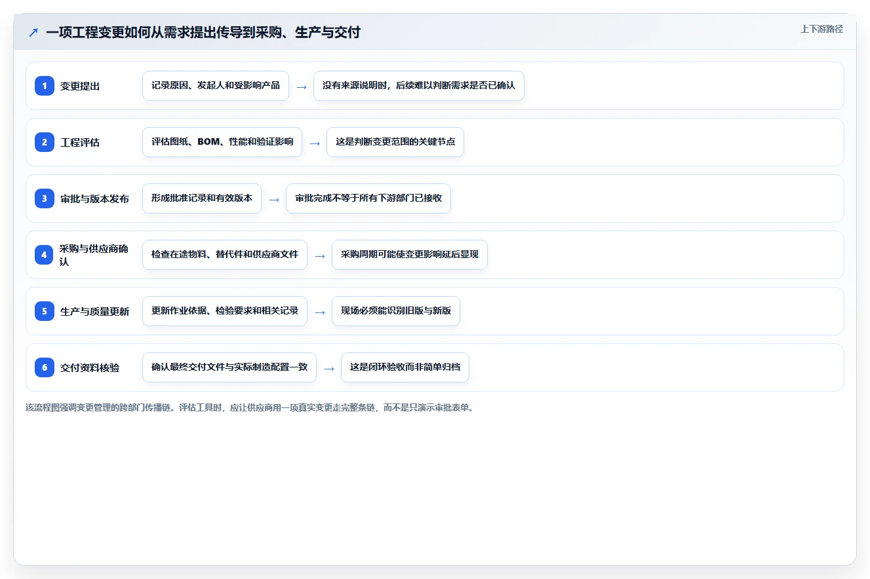Click the note 这是闭环验收而非简单归档
This screenshot has height=579, width=870.
tap(405, 367)
